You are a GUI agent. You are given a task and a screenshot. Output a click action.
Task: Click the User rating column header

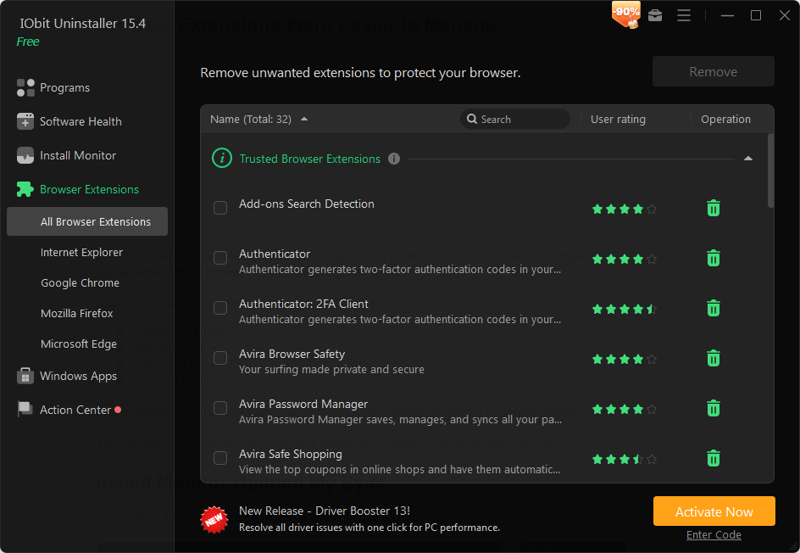[618, 119]
